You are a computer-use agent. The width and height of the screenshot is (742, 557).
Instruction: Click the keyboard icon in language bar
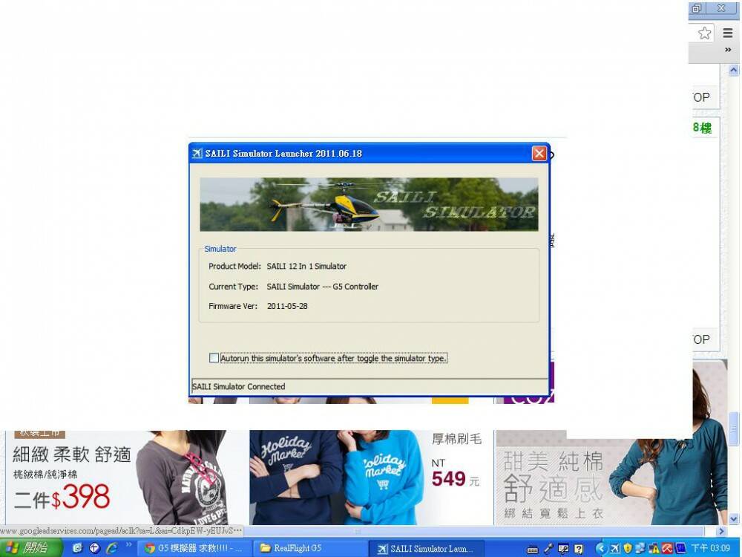532,550
